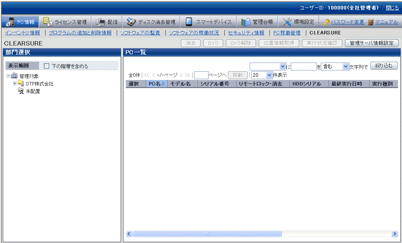Click the リモートロック・消去 column header
This screenshot has height=243, width=402.
click(263, 84)
